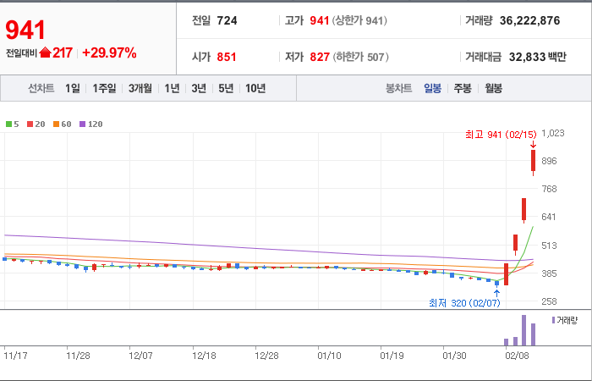592x381 pixels.
Task: Click the +29.97% change rate
Action: pyautogui.click(x=109, y=52)
